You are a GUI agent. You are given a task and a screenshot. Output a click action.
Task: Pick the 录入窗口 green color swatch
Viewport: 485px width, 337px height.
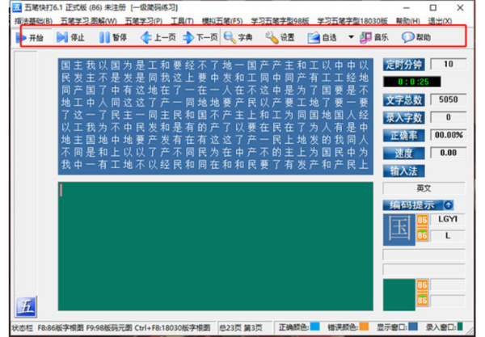point(460,326)
